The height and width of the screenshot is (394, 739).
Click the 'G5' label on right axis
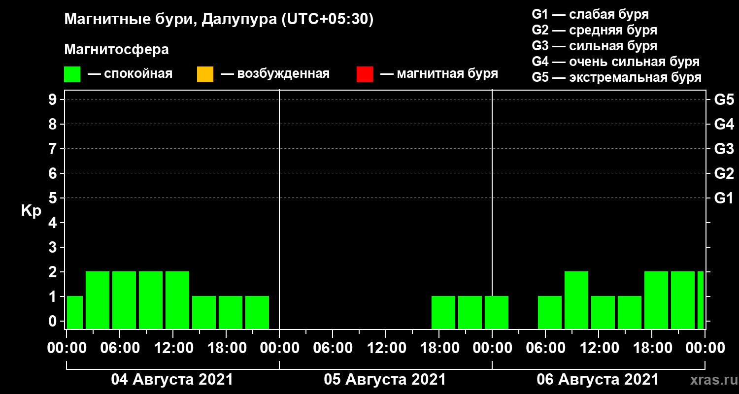click(x=724, y=100)
